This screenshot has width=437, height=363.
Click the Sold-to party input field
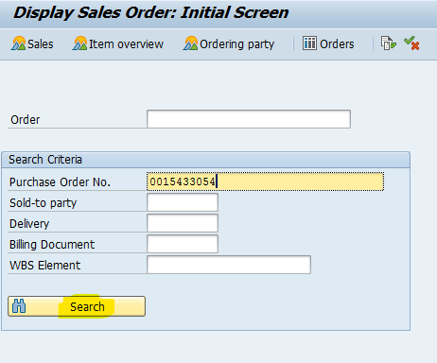click(x=183, y=202)
